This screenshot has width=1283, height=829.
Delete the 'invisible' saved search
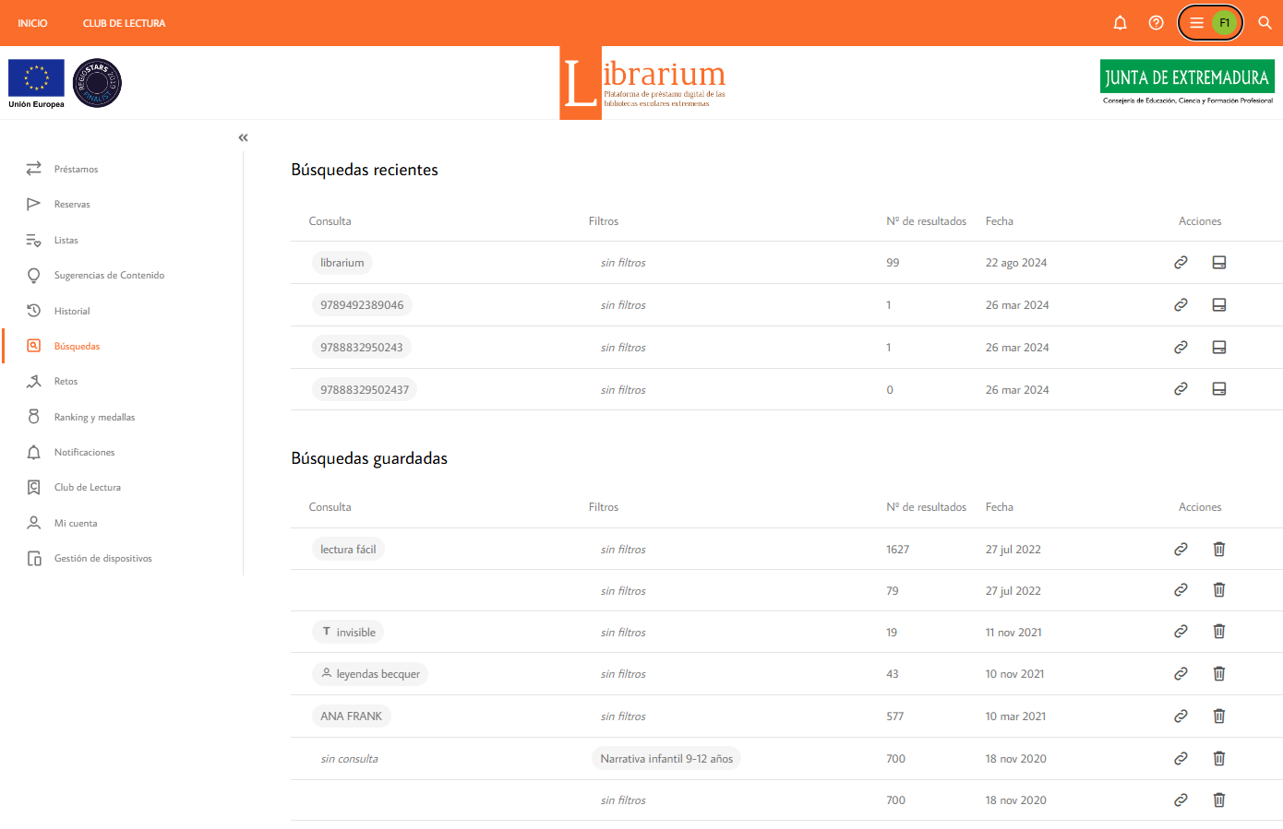(1218, 632)
